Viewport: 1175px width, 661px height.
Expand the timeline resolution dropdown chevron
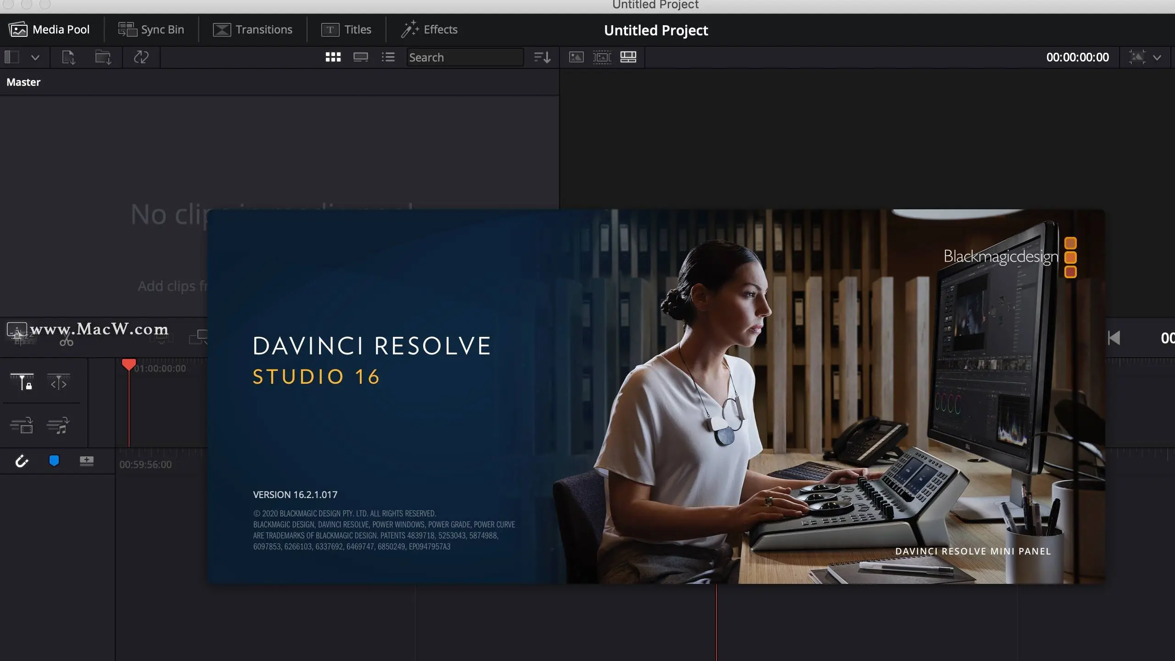[1157, 58]
